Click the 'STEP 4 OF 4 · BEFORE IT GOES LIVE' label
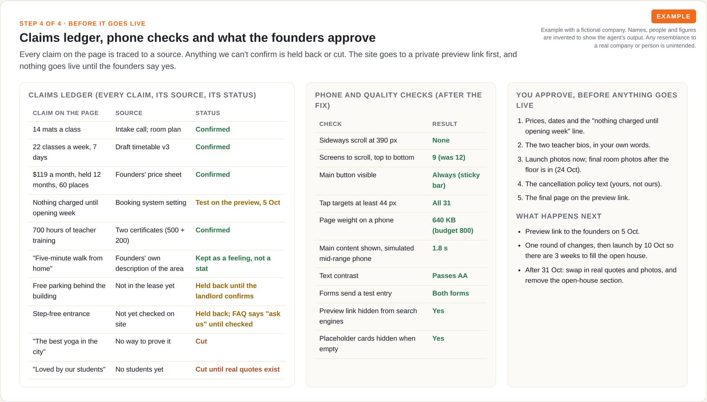Image resolution: width=707 pixels, height=402 pixels. (x=83, y=23)
